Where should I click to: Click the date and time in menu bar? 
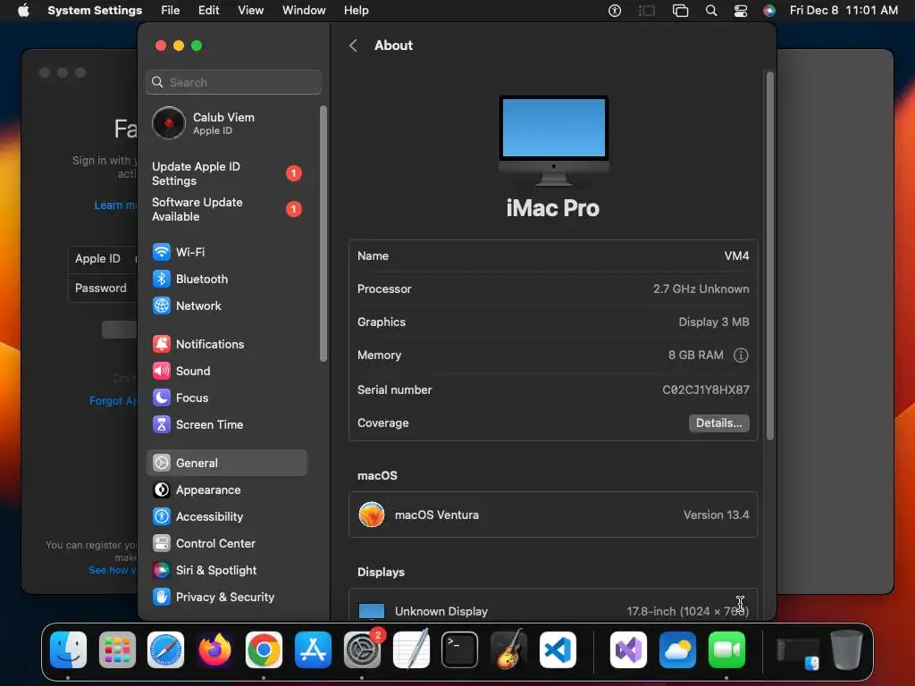pyautogui.click(x=844, y=11)
